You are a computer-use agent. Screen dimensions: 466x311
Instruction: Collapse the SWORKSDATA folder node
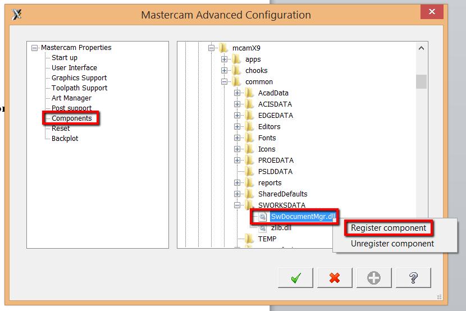tap(237, 205)
